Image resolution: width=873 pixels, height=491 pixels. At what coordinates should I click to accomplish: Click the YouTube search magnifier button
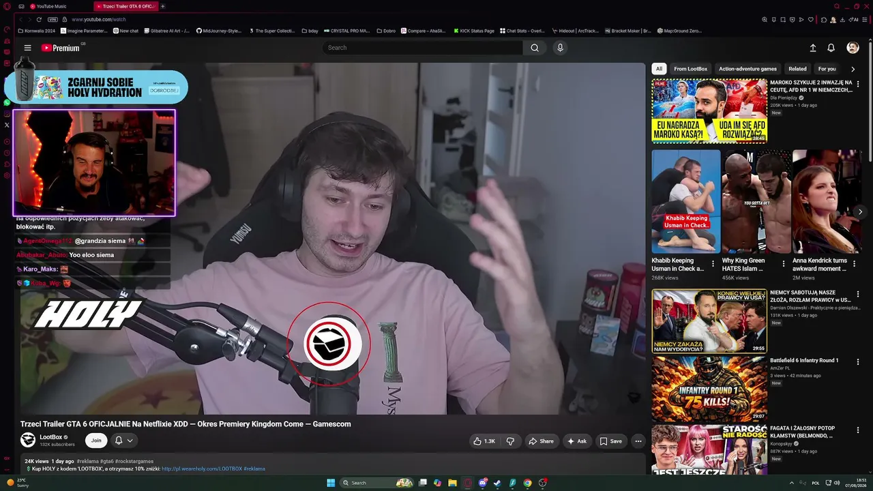click(x=535, y=48)
